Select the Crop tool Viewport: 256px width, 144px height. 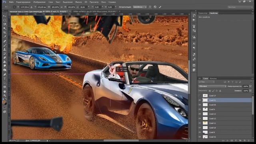pyautogui.click(x=4, y=33)
